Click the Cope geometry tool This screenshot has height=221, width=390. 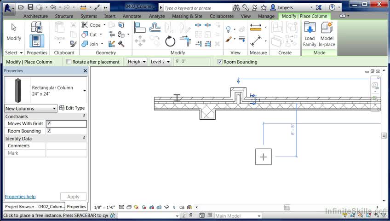point(92,25)
